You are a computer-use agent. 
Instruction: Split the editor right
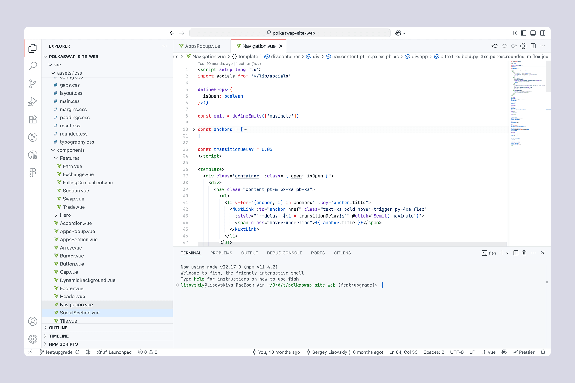(533, 46)
